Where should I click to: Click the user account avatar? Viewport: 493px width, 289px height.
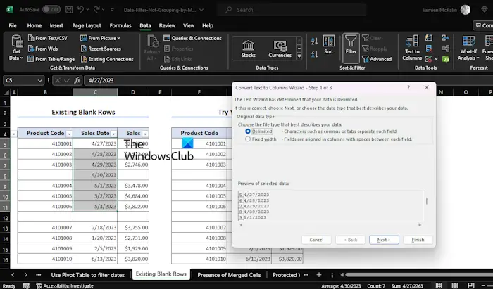point(466,10)
